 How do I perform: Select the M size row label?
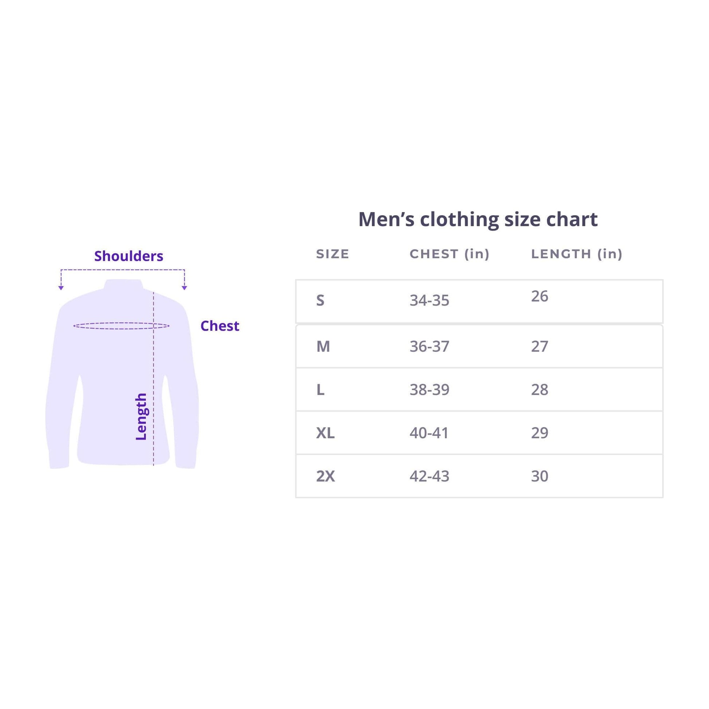coord(323,346)
